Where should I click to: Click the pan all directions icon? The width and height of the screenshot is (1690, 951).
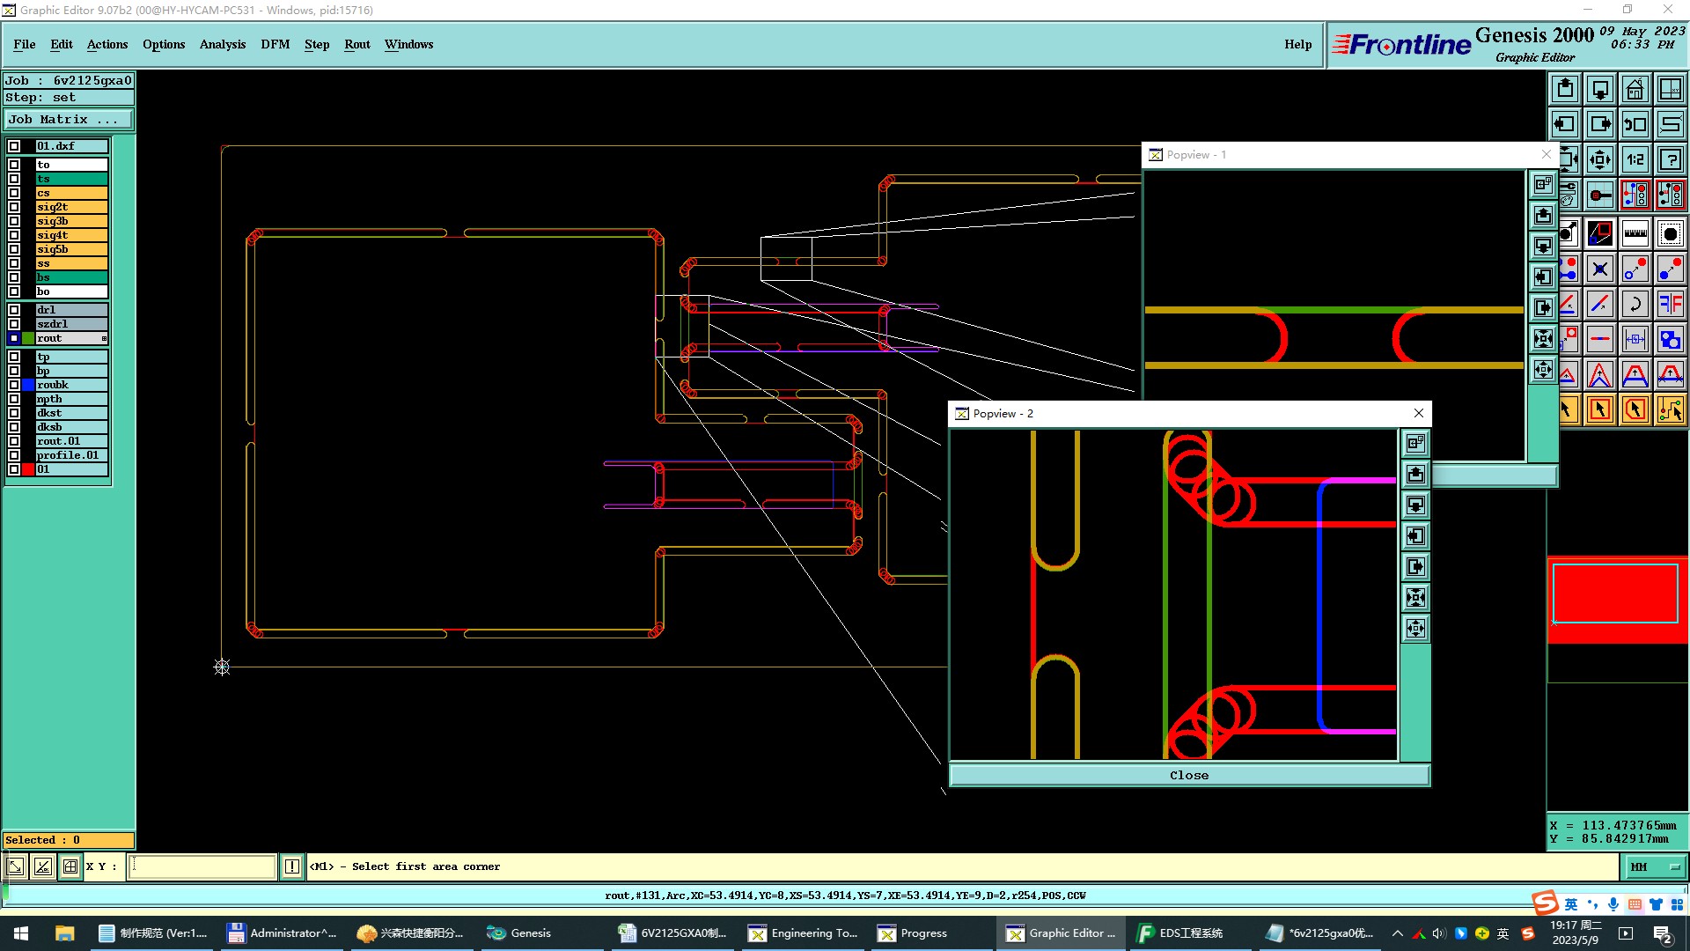[1600, 159]
